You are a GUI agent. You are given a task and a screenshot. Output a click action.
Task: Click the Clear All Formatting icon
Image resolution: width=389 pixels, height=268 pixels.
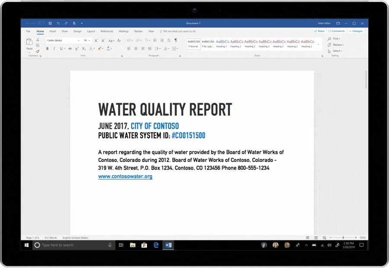pyautogui.click(x=117, y=40)
